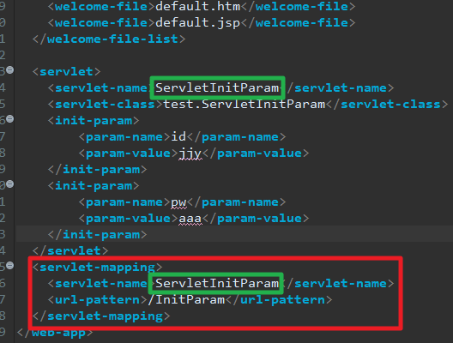Click the url-pattern value /InitParam
453x343 pixels.
(x=187, y=300)
